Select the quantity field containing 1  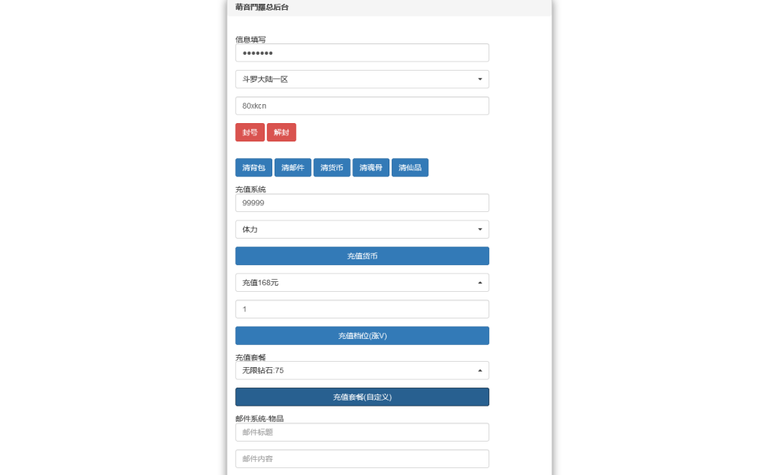(x=361, y=309)
